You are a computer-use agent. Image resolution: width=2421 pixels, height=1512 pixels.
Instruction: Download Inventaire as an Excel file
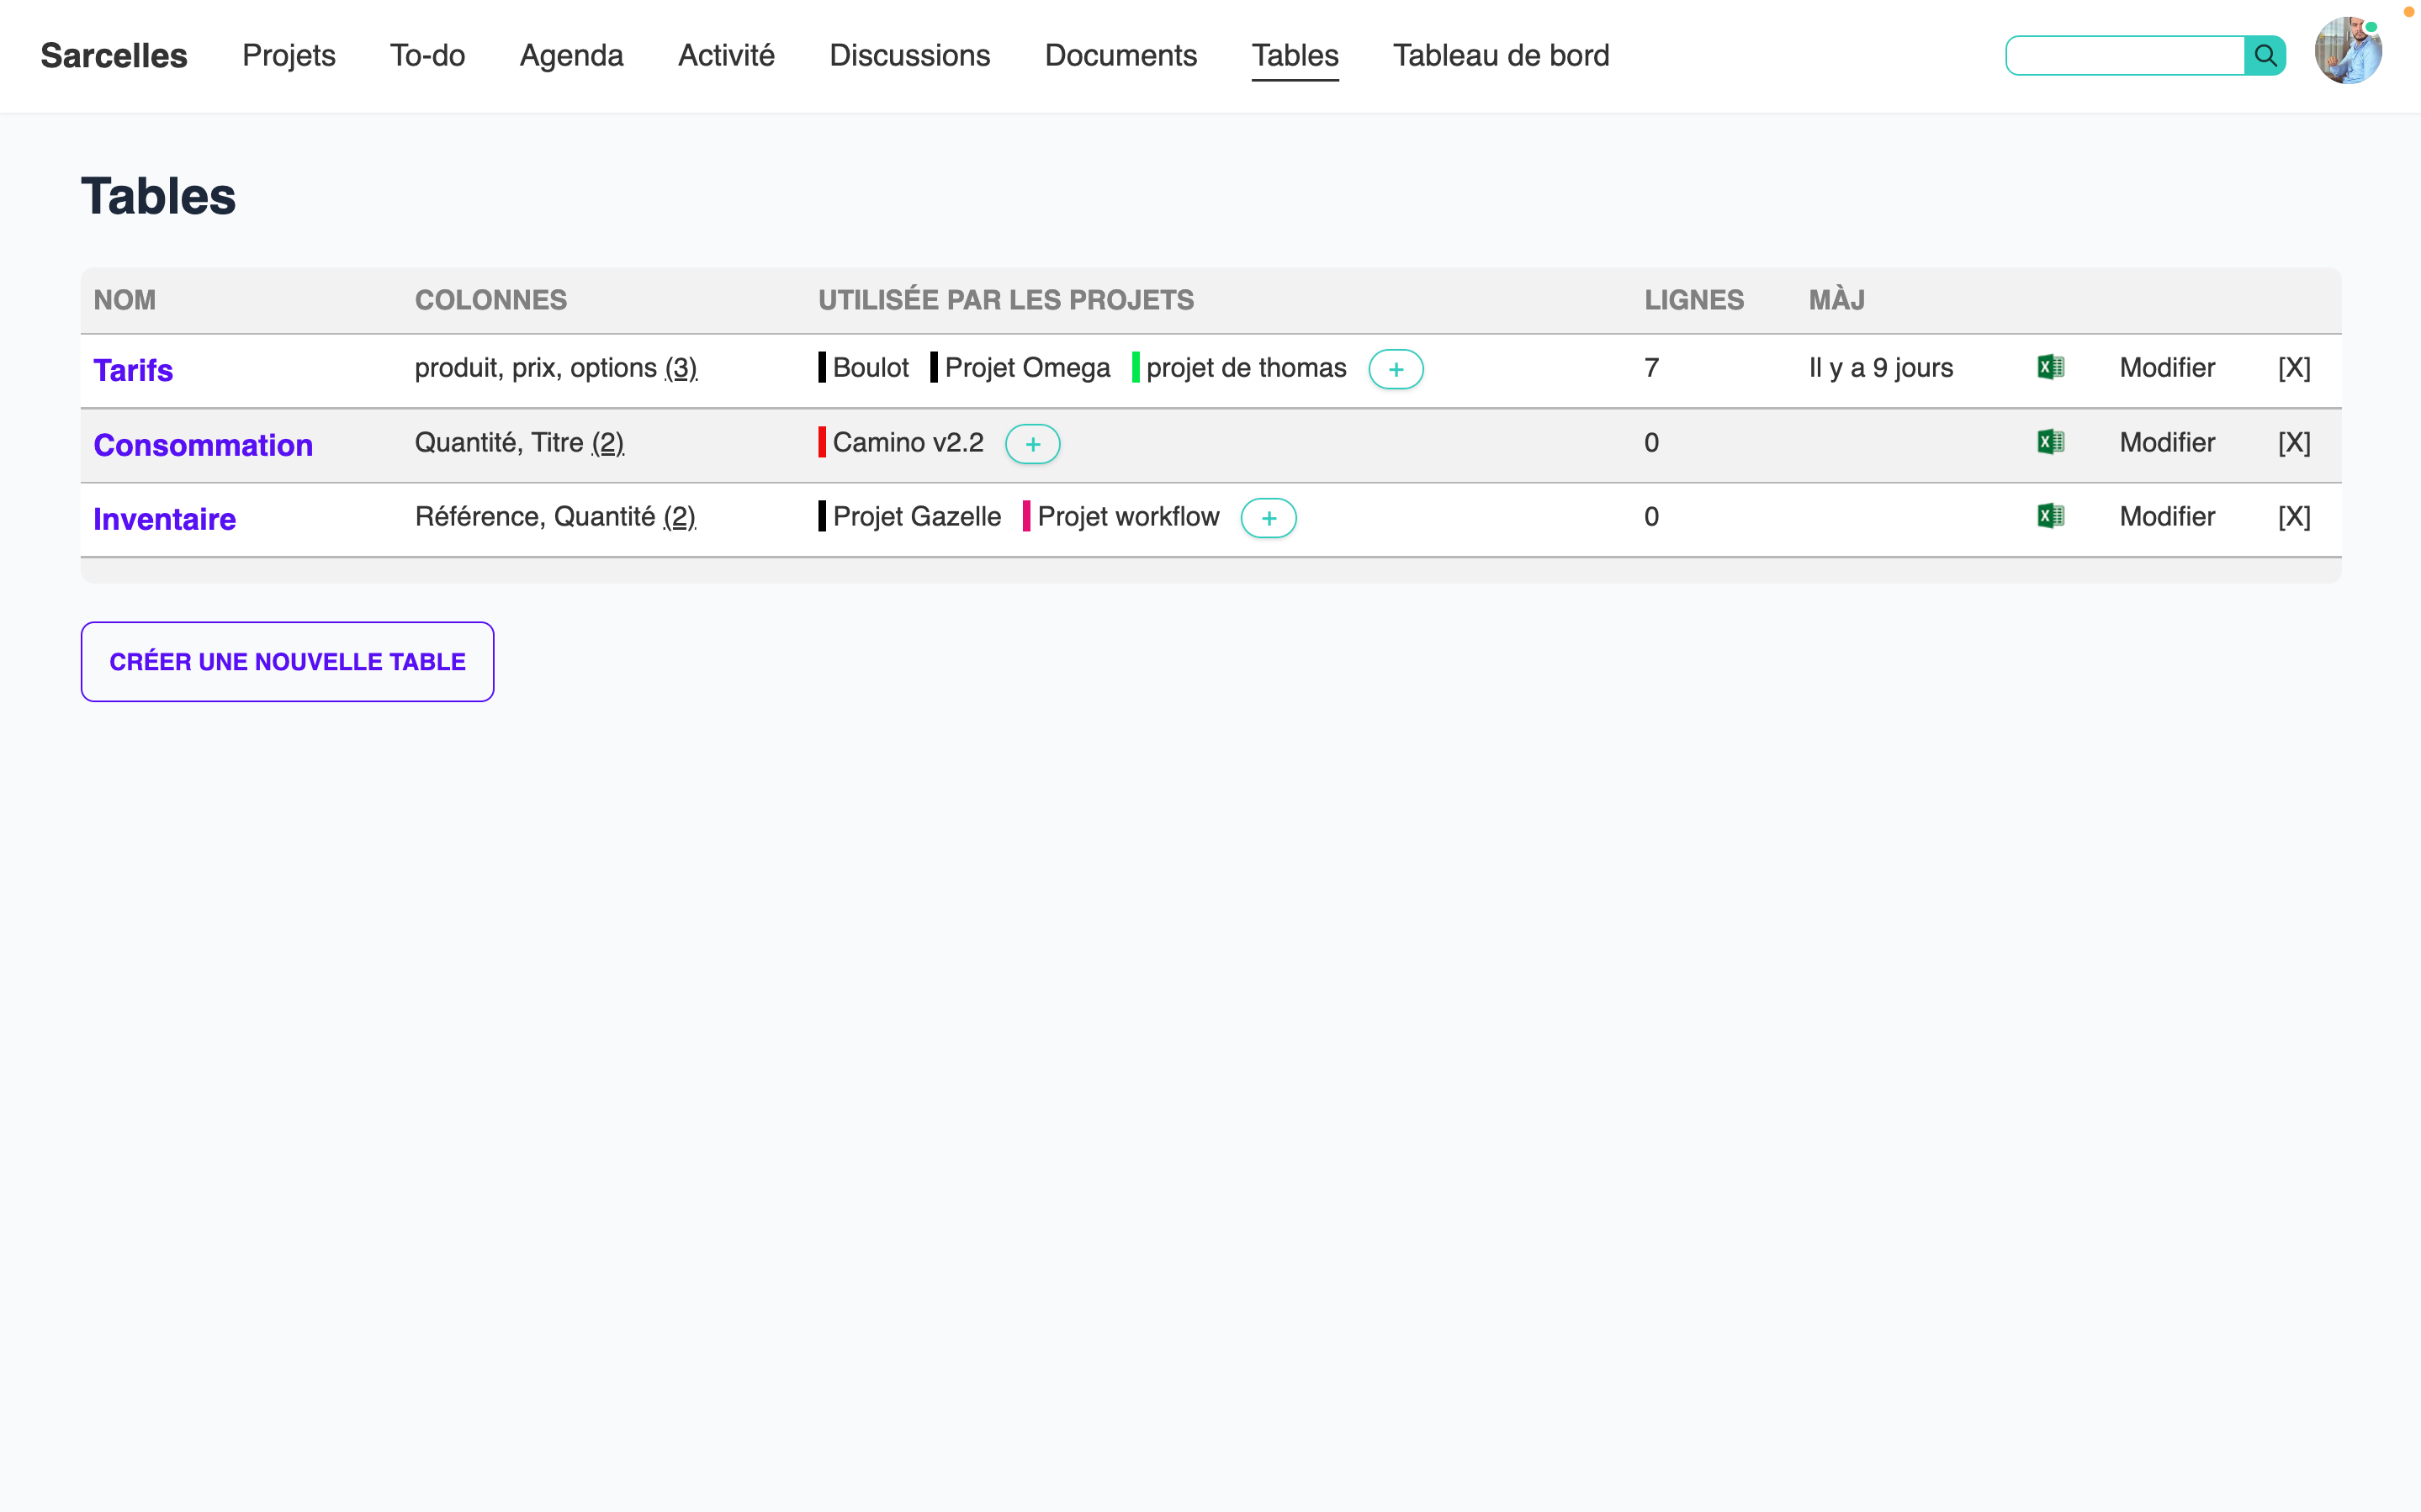coord(2050,516)
